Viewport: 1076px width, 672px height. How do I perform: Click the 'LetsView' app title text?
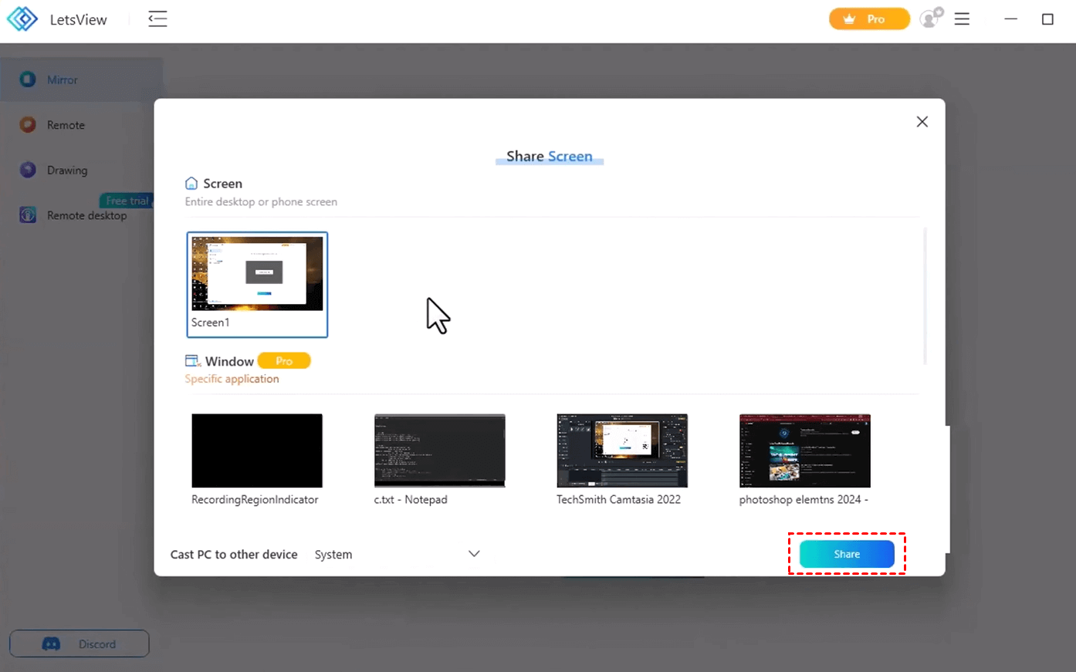point(79,20)
